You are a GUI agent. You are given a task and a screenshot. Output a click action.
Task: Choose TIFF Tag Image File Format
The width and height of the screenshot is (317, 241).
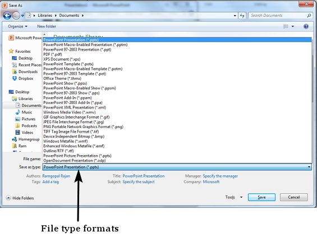[177, 131]
